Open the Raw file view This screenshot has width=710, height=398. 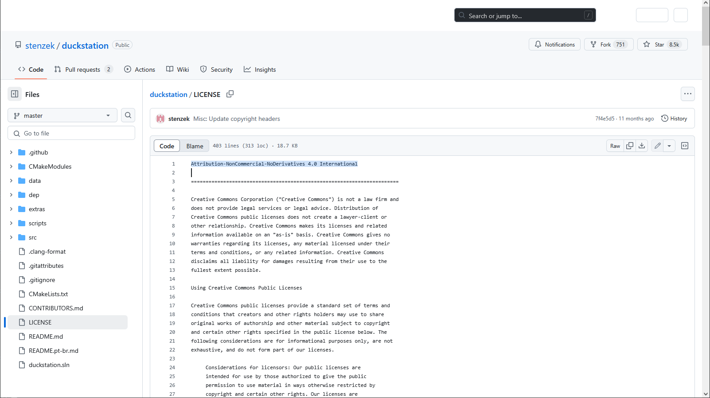pos(615,146)
